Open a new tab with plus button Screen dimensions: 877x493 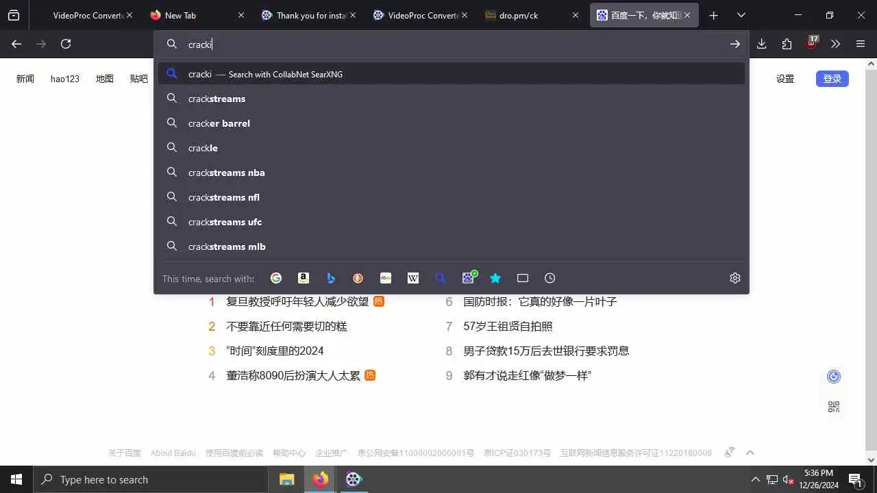click(x=714, y=15)
